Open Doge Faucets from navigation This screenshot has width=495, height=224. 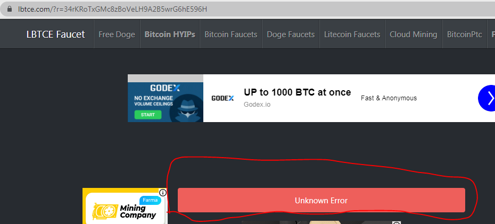[x=291, y=35]
